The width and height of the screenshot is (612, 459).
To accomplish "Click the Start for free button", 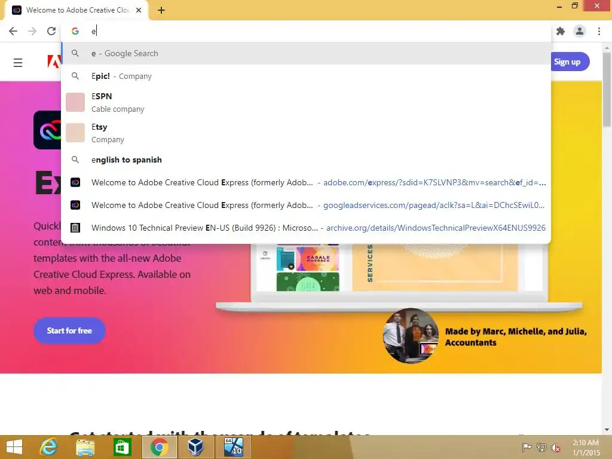I will coord(69,331).
